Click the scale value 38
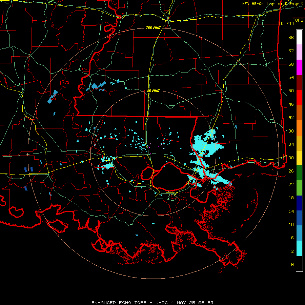Screen dimensions: 305x305 (291, 131)
